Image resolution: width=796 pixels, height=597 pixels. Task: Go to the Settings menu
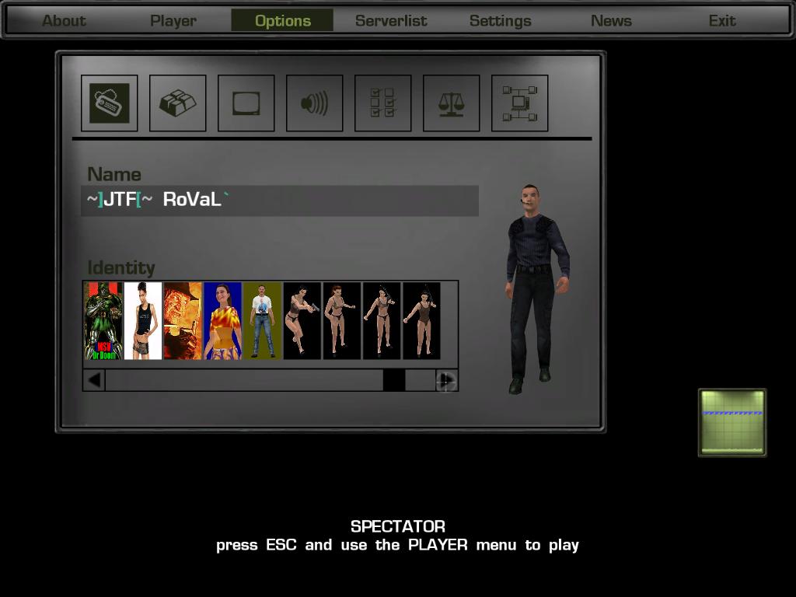click(500, 21)
